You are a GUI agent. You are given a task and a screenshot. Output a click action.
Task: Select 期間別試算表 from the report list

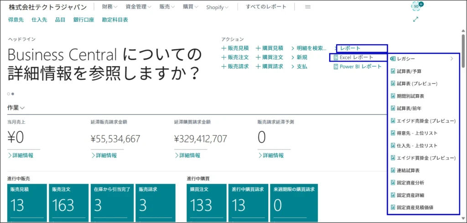coord(410,96)
